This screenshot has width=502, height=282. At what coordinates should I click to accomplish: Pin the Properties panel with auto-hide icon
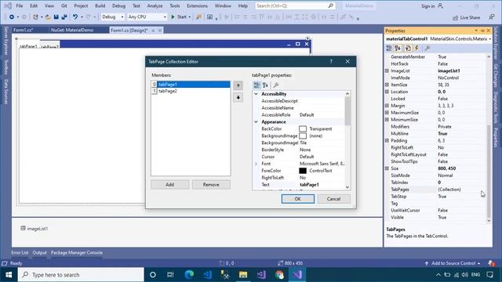tap(482, 31)
